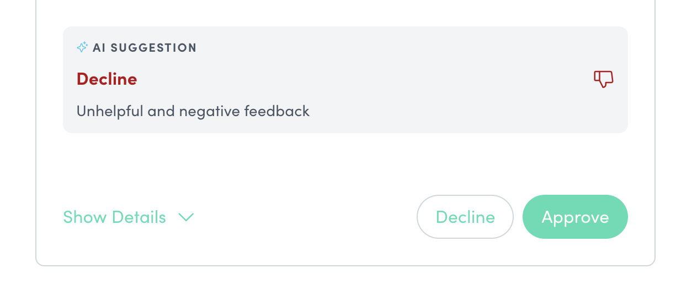Select the red Decline suggestion heading
This screenshot has width=692, height=285.
(107, 79)
